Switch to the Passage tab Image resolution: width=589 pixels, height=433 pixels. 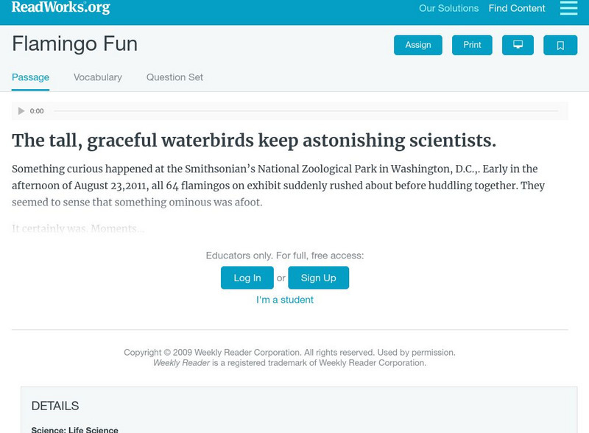click(x=30, y=77)
